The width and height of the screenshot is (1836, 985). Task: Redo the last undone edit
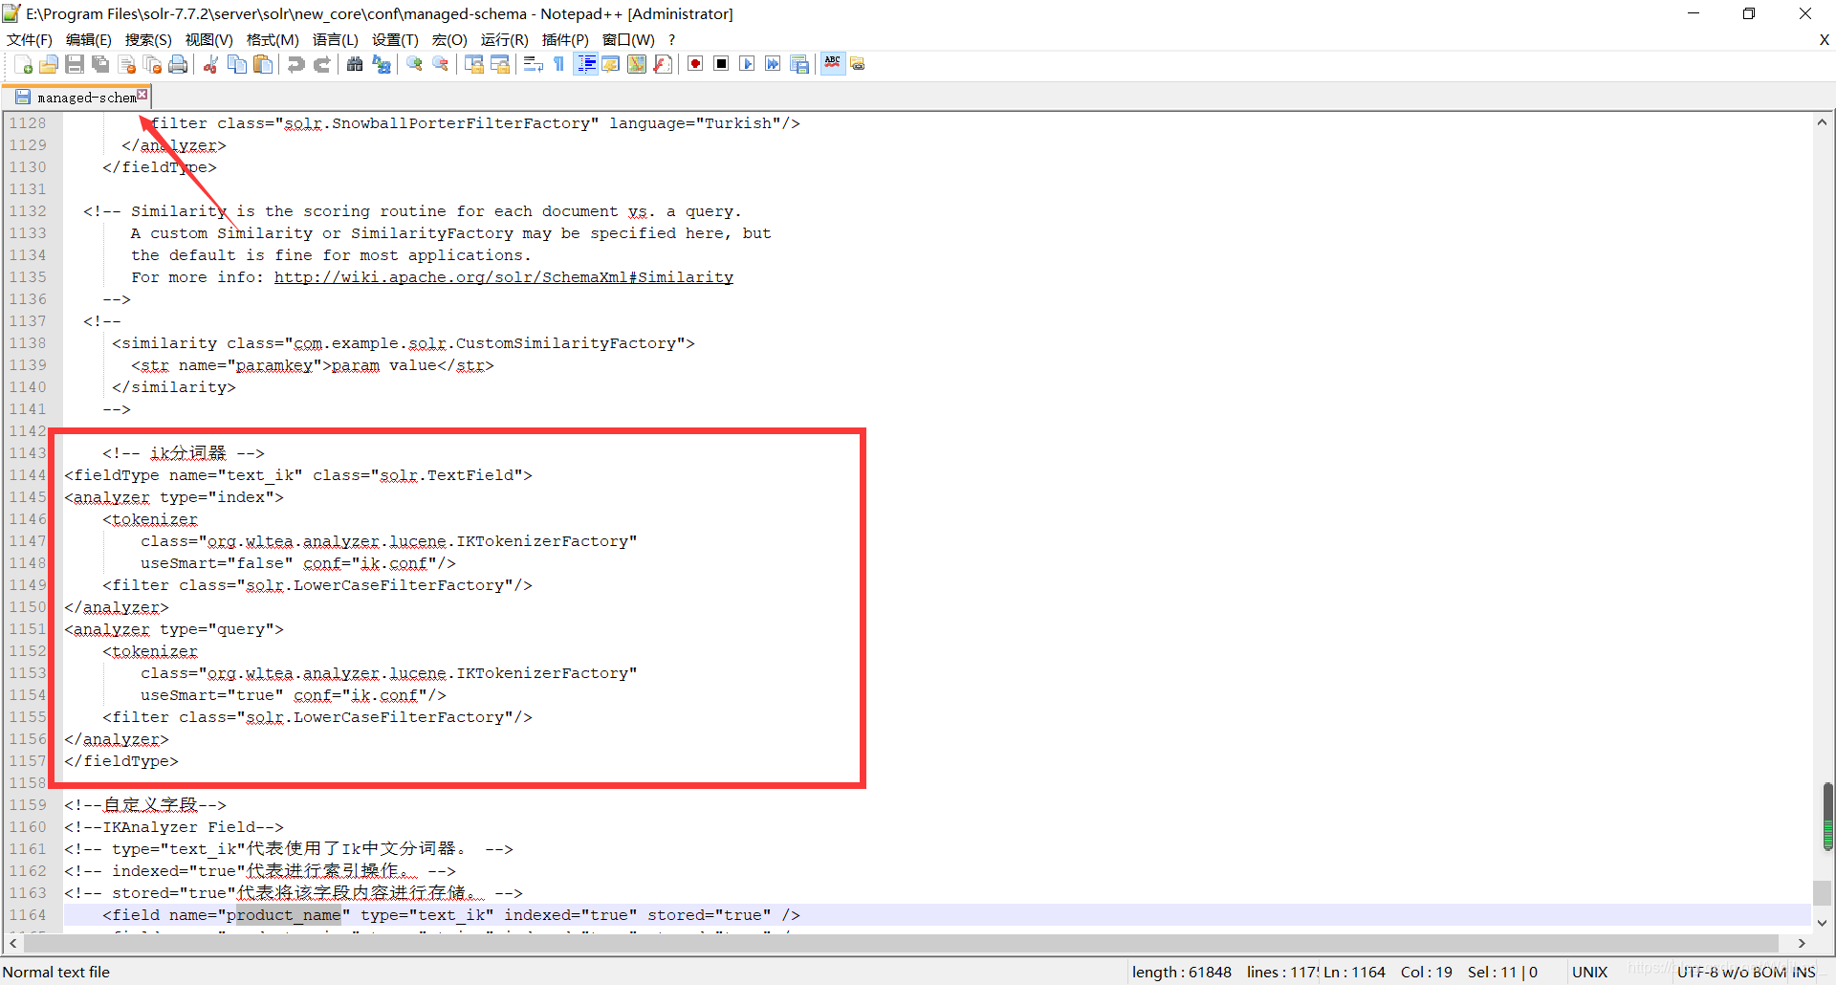(x=322, y=64)
